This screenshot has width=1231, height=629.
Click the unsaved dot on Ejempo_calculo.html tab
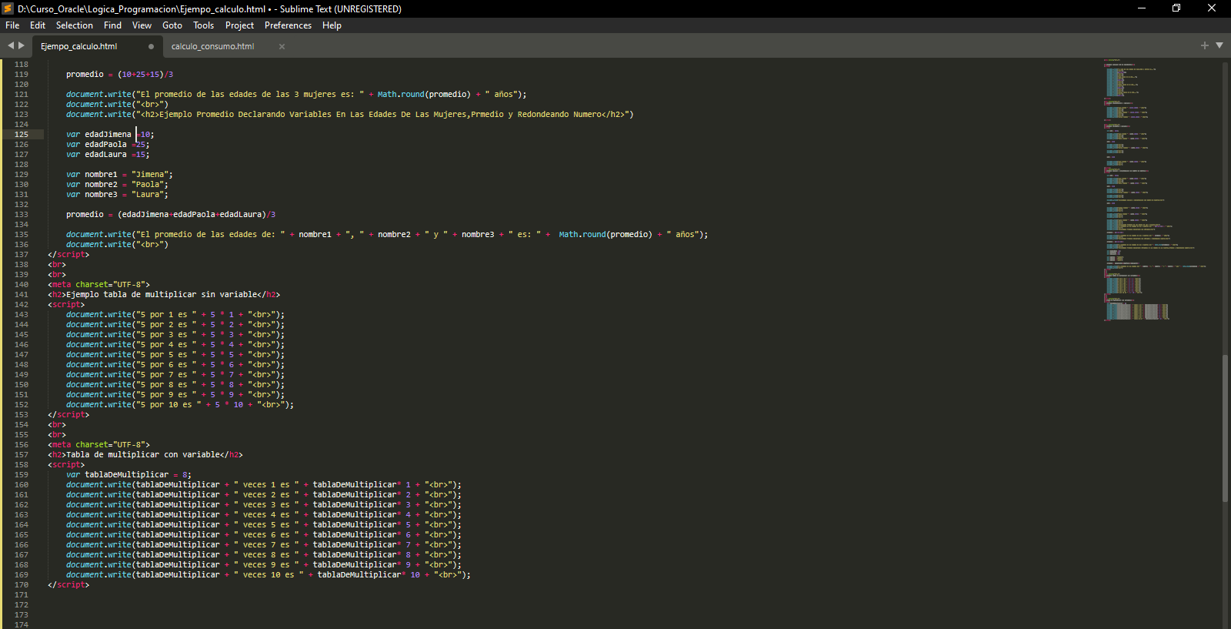point(151,46)
